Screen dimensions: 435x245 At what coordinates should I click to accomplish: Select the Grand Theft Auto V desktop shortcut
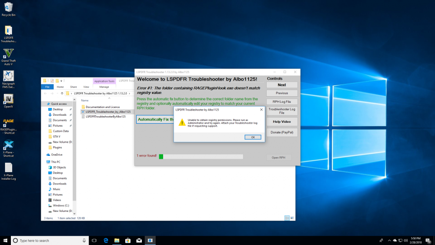[x=8, y=57]
